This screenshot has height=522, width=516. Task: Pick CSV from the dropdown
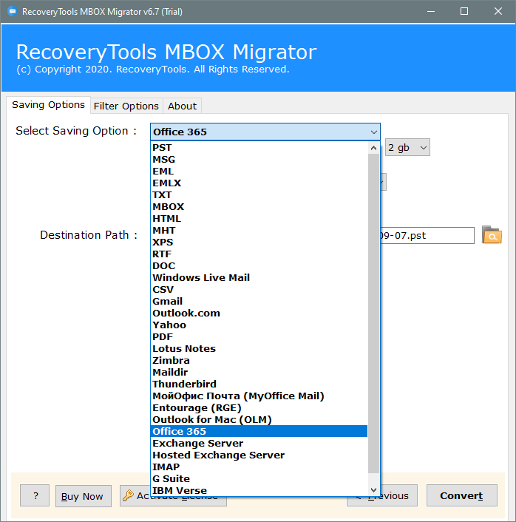click(x=259, y=289)
